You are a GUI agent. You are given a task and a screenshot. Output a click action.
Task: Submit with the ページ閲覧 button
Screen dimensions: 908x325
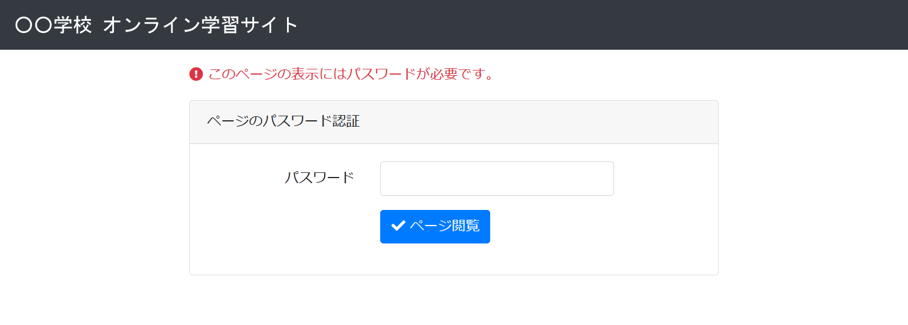pyautogui.click(x=435, y=227)
